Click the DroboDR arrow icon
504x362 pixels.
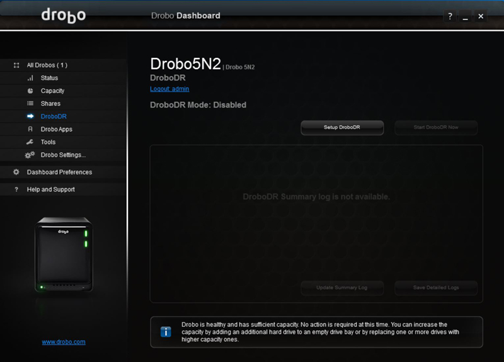30,116
